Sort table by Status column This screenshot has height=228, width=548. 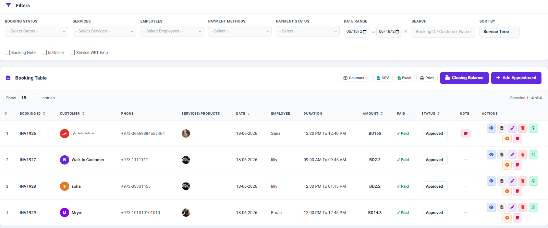pos(430,114)
